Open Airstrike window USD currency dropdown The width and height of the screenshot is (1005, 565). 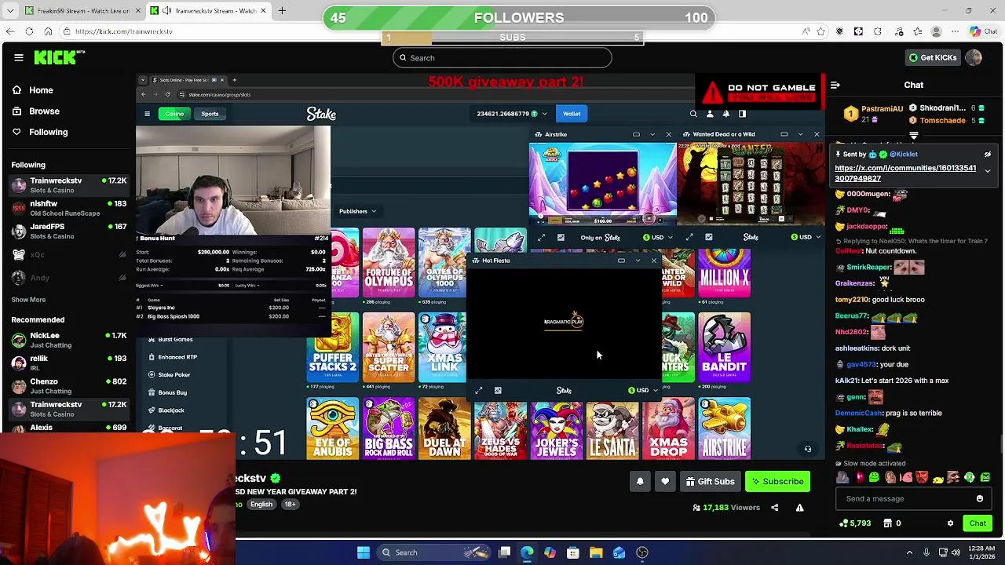(657, 237)
